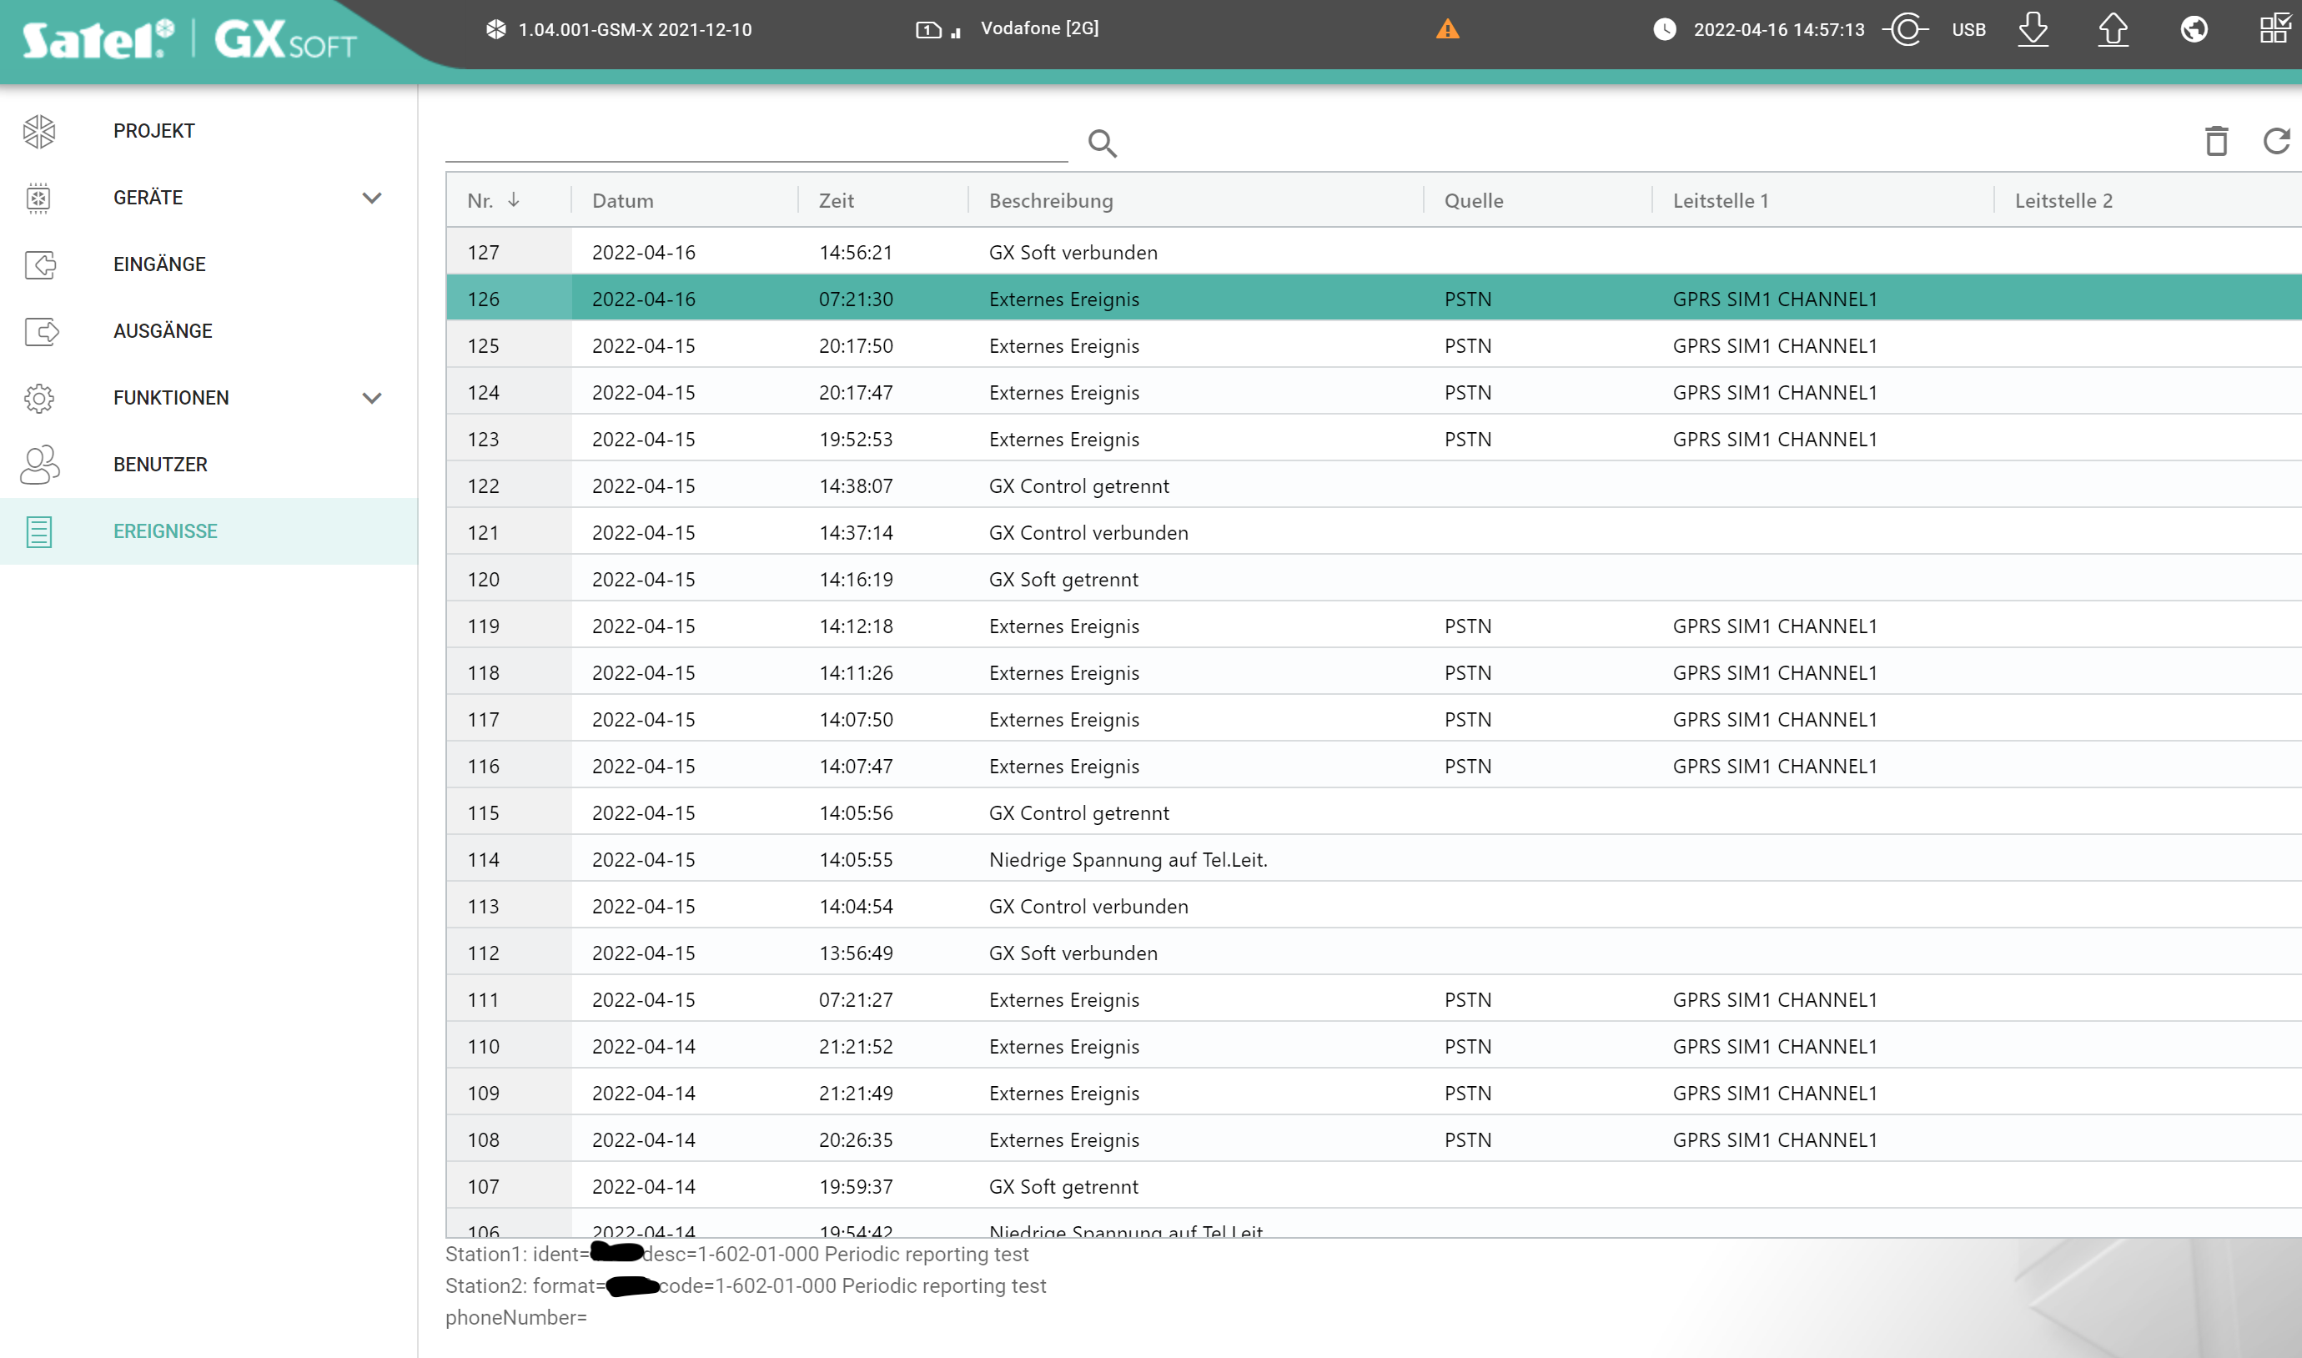Open the globe language icon
This screenshot has height=1358, width=2302.
(x=2193, y=29)
